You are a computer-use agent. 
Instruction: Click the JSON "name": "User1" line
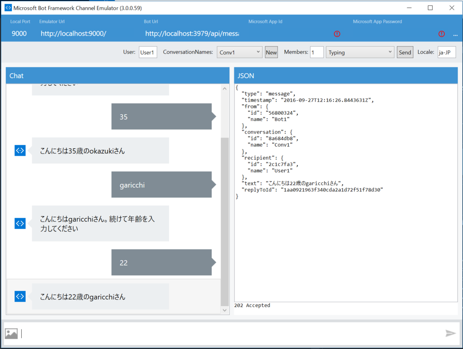coord(270,171)
